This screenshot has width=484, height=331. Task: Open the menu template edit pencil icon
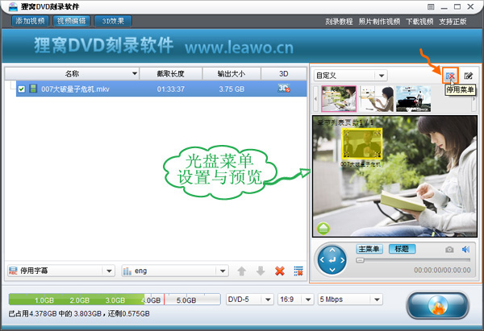tap(468, 76)
